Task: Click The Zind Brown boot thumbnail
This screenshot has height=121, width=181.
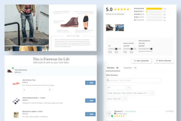Action: coord(10,71)
